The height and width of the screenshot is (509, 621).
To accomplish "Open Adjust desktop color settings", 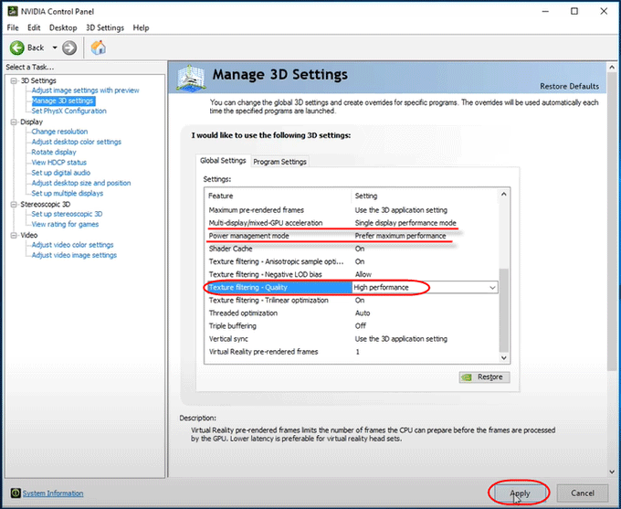I will (77, 142).
